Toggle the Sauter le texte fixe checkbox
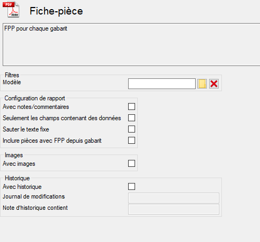Screen dimensions: 260x242 131,129
